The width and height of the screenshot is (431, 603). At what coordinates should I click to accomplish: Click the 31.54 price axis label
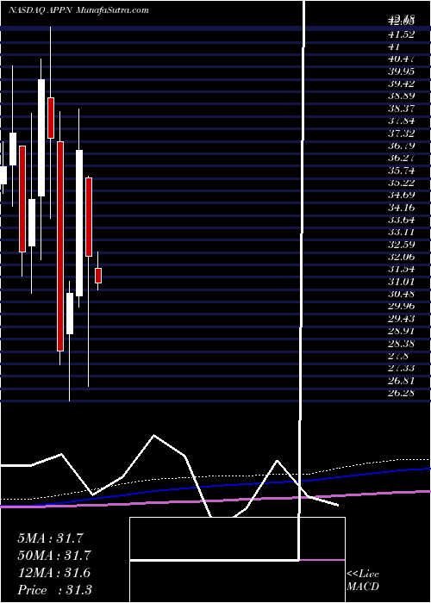(403, 269)
